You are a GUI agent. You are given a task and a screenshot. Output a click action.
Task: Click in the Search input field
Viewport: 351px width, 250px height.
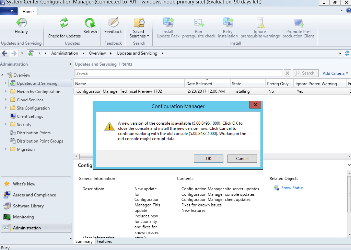click(x=178, y=73)
